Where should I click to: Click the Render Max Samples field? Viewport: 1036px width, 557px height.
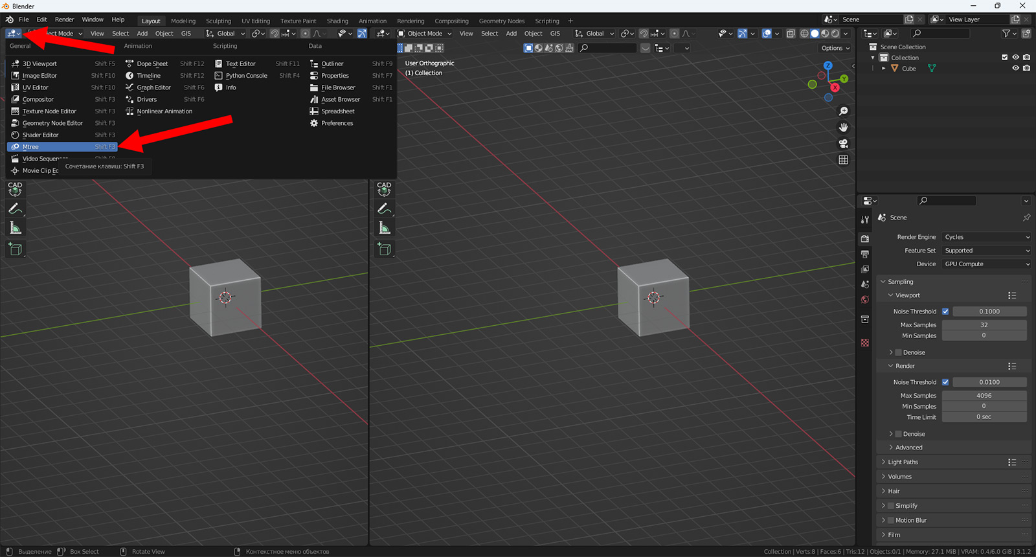tap(984, 396)
